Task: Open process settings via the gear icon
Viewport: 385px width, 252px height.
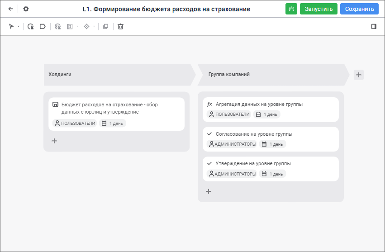Action: coord(26,9)
